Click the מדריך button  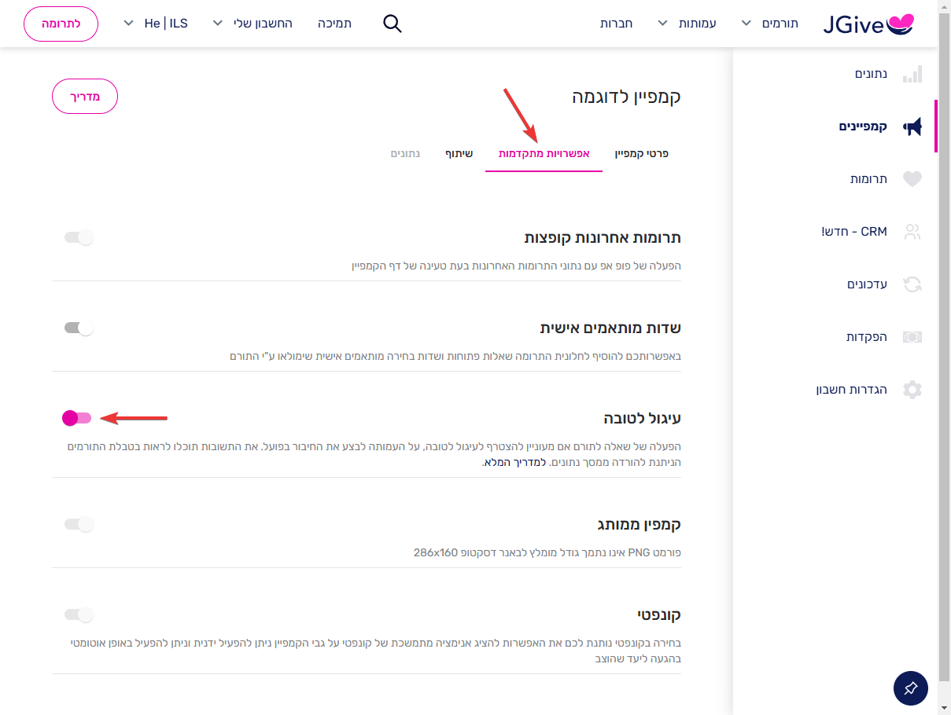pos(85,96)
